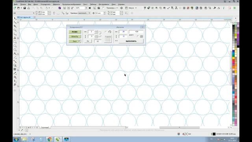Click the horizontal scrollbar thumb
252x142 pixels.
coord(180,127)
